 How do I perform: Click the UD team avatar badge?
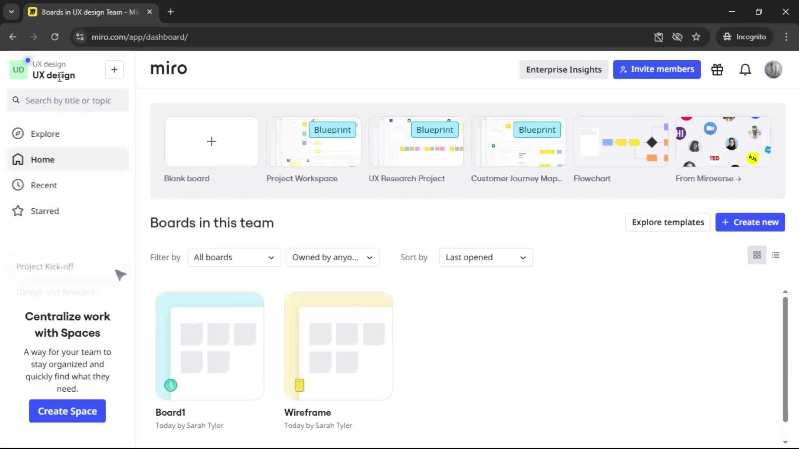click(18, 69)
